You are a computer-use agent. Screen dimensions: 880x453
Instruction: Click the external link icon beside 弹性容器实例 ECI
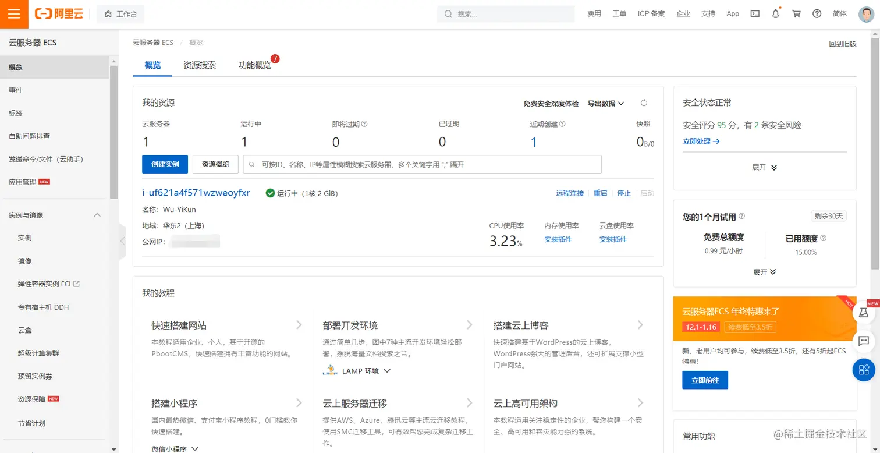pos(76,284)
